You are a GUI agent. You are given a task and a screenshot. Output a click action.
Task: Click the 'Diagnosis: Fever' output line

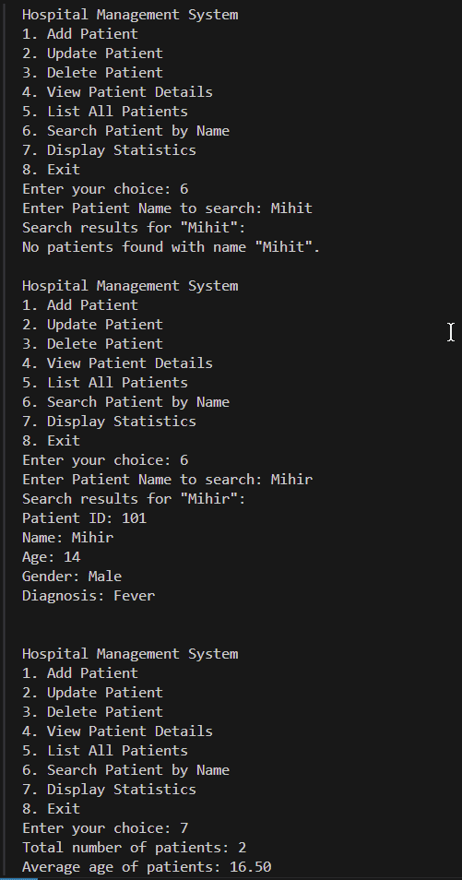point(89,596)
